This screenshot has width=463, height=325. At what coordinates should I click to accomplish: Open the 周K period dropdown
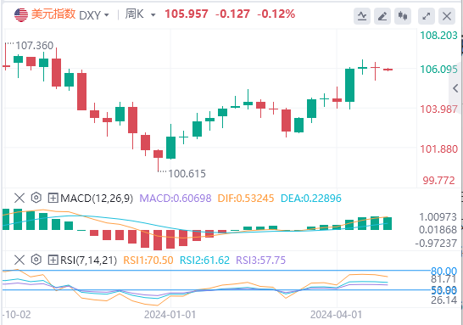pyautogui.click(x=140, y=14)
